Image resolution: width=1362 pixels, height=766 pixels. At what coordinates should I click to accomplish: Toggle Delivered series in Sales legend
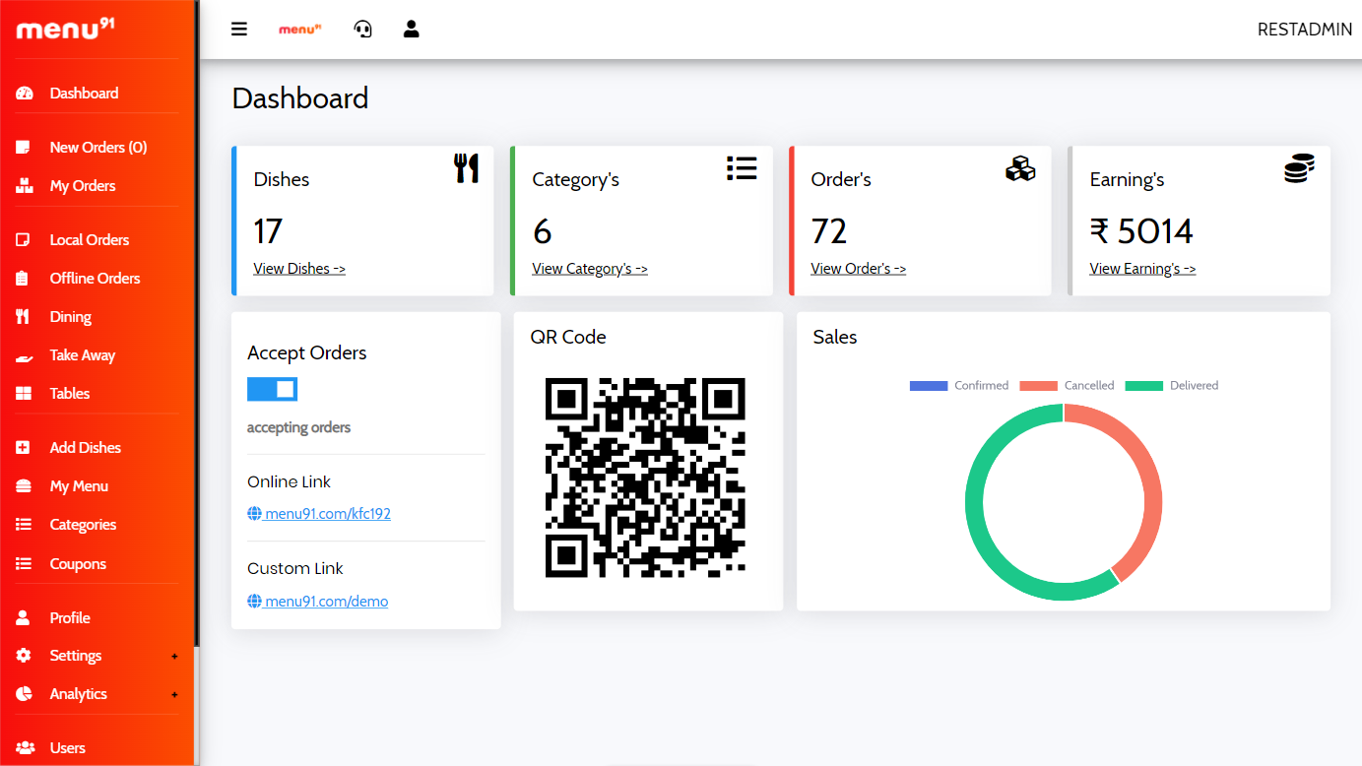(1172, 386)
